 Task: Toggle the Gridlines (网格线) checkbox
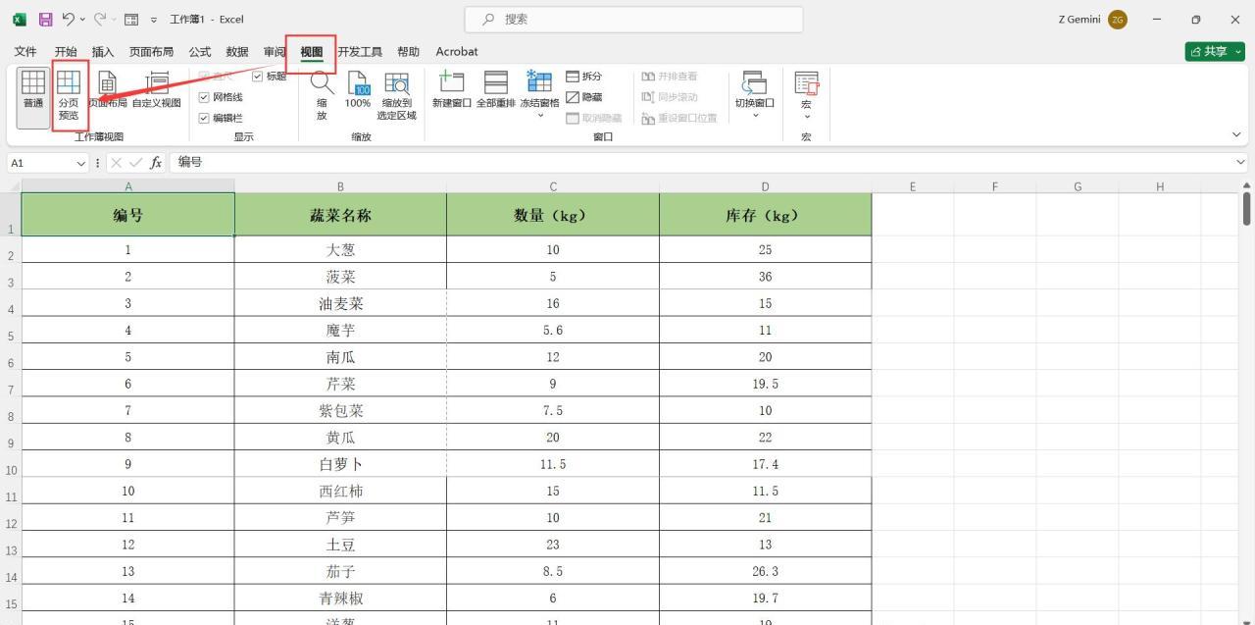pos(204,97)
